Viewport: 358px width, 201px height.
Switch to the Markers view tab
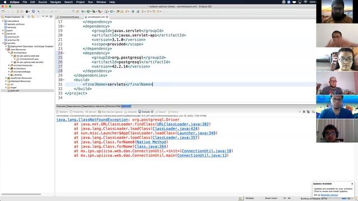[x=62, y=112]
